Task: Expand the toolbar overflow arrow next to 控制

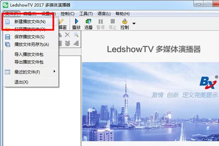Action: coord(134,24)
